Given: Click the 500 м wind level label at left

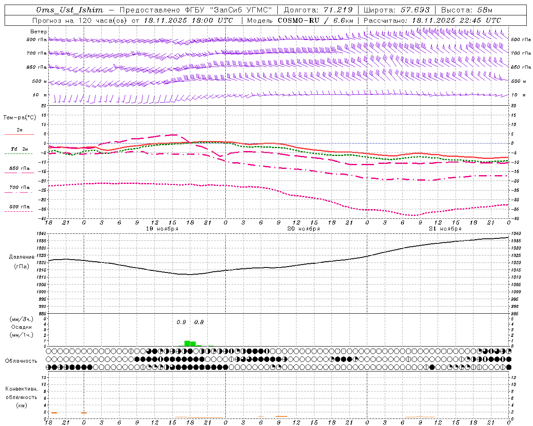Looking at the screenshot, I should tap(40, 81).
